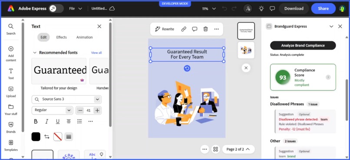The image size is (350, 160).
Task: Delete the selected text with trash icon
Action: [205, 29]
